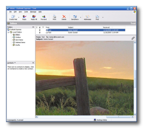Image resolution: width=143 pixels, height=128 pixels.
Task: Click the preview pane scroll down arrow
Action: tap(135, 114)
